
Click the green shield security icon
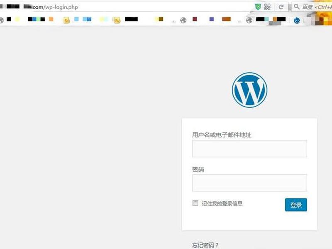click(x=258, y=7)
